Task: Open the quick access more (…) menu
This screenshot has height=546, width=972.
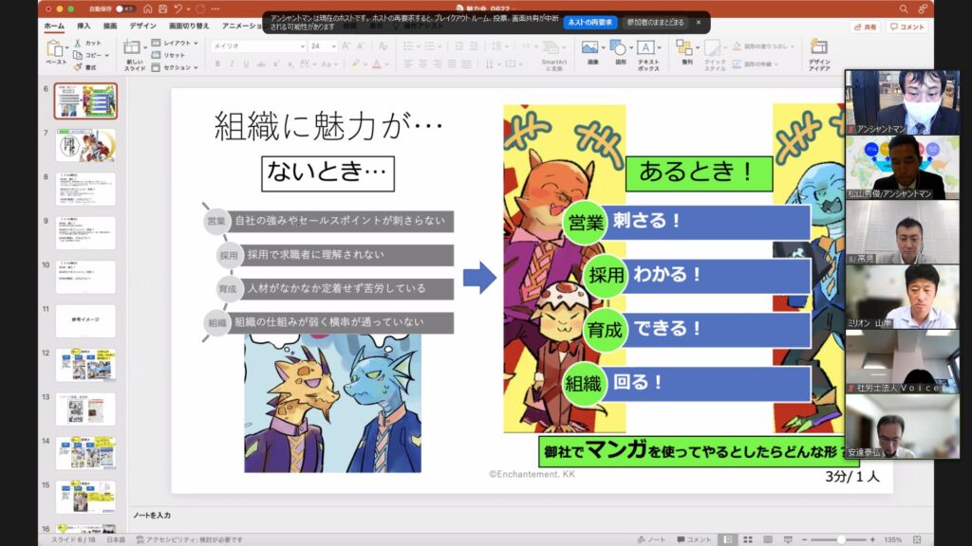Action: (x=215, y=9)
